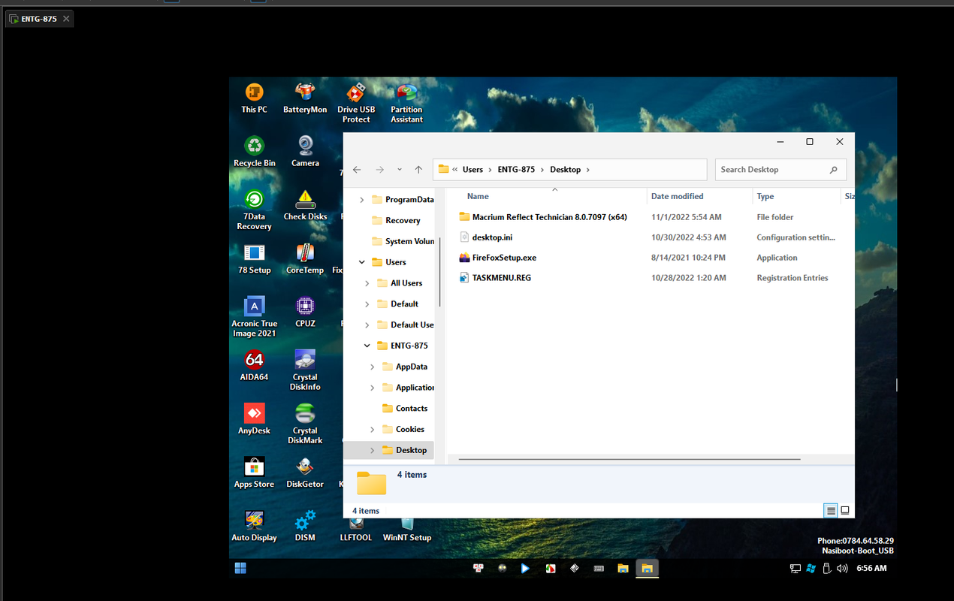Switch to large icons view button
The image size is (954, 601).
(x=845, y=511)
